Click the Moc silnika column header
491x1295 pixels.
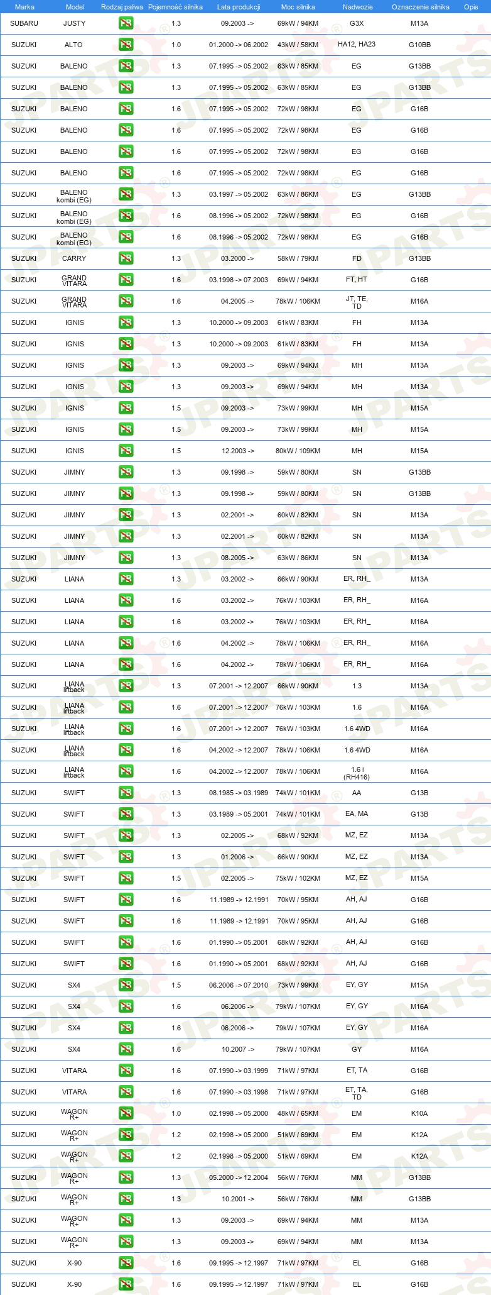[x=298, y=7]
